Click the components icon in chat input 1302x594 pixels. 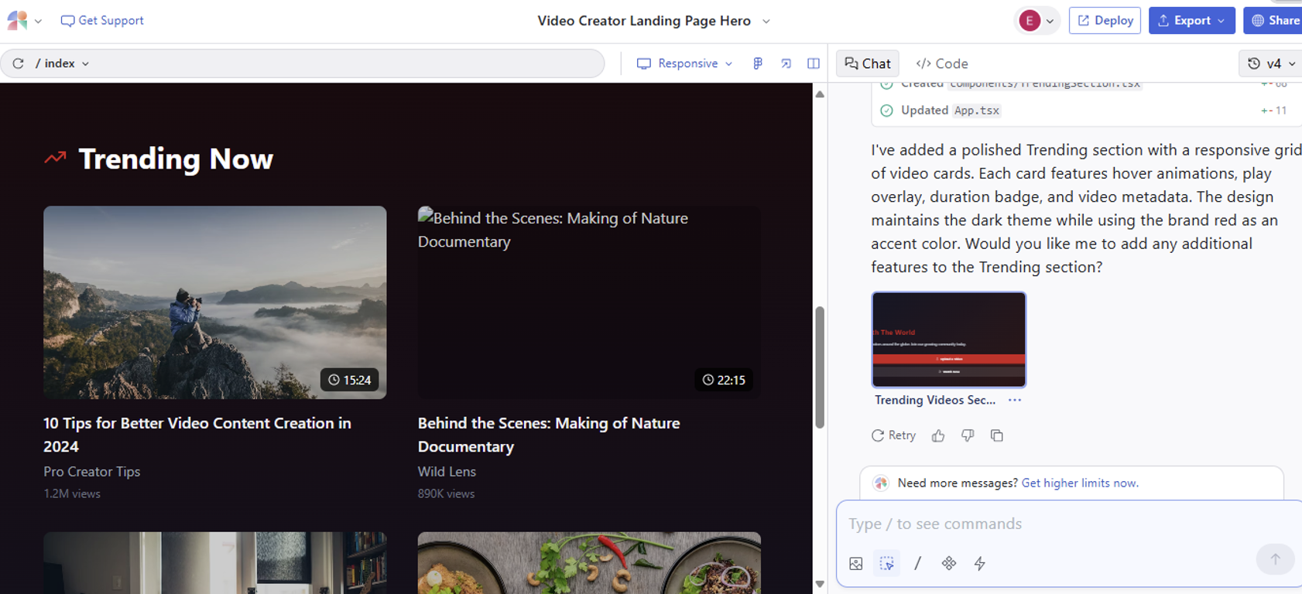point(949,563)
